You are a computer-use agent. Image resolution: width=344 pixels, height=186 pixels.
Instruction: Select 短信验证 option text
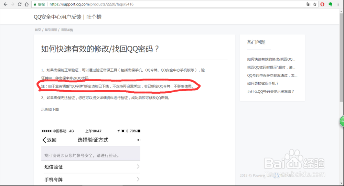click(x=54, y=167)
